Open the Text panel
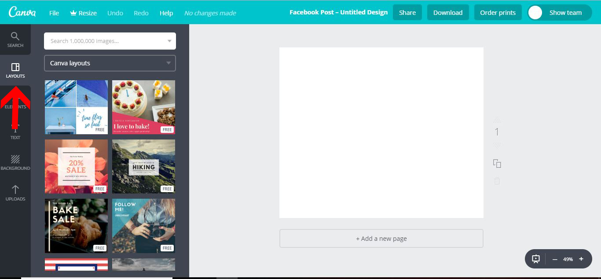The image size is (601, 279). point(15,132)
